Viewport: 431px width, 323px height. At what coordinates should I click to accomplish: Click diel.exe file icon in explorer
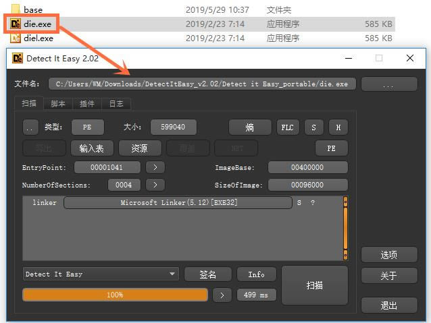tap(16, 38)
